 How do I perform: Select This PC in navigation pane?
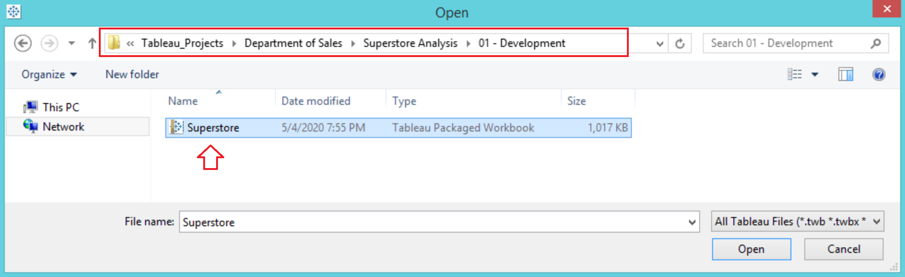tap(51, 107)
